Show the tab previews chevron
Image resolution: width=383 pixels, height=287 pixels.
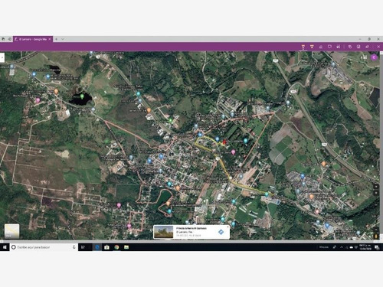(63, 39)
